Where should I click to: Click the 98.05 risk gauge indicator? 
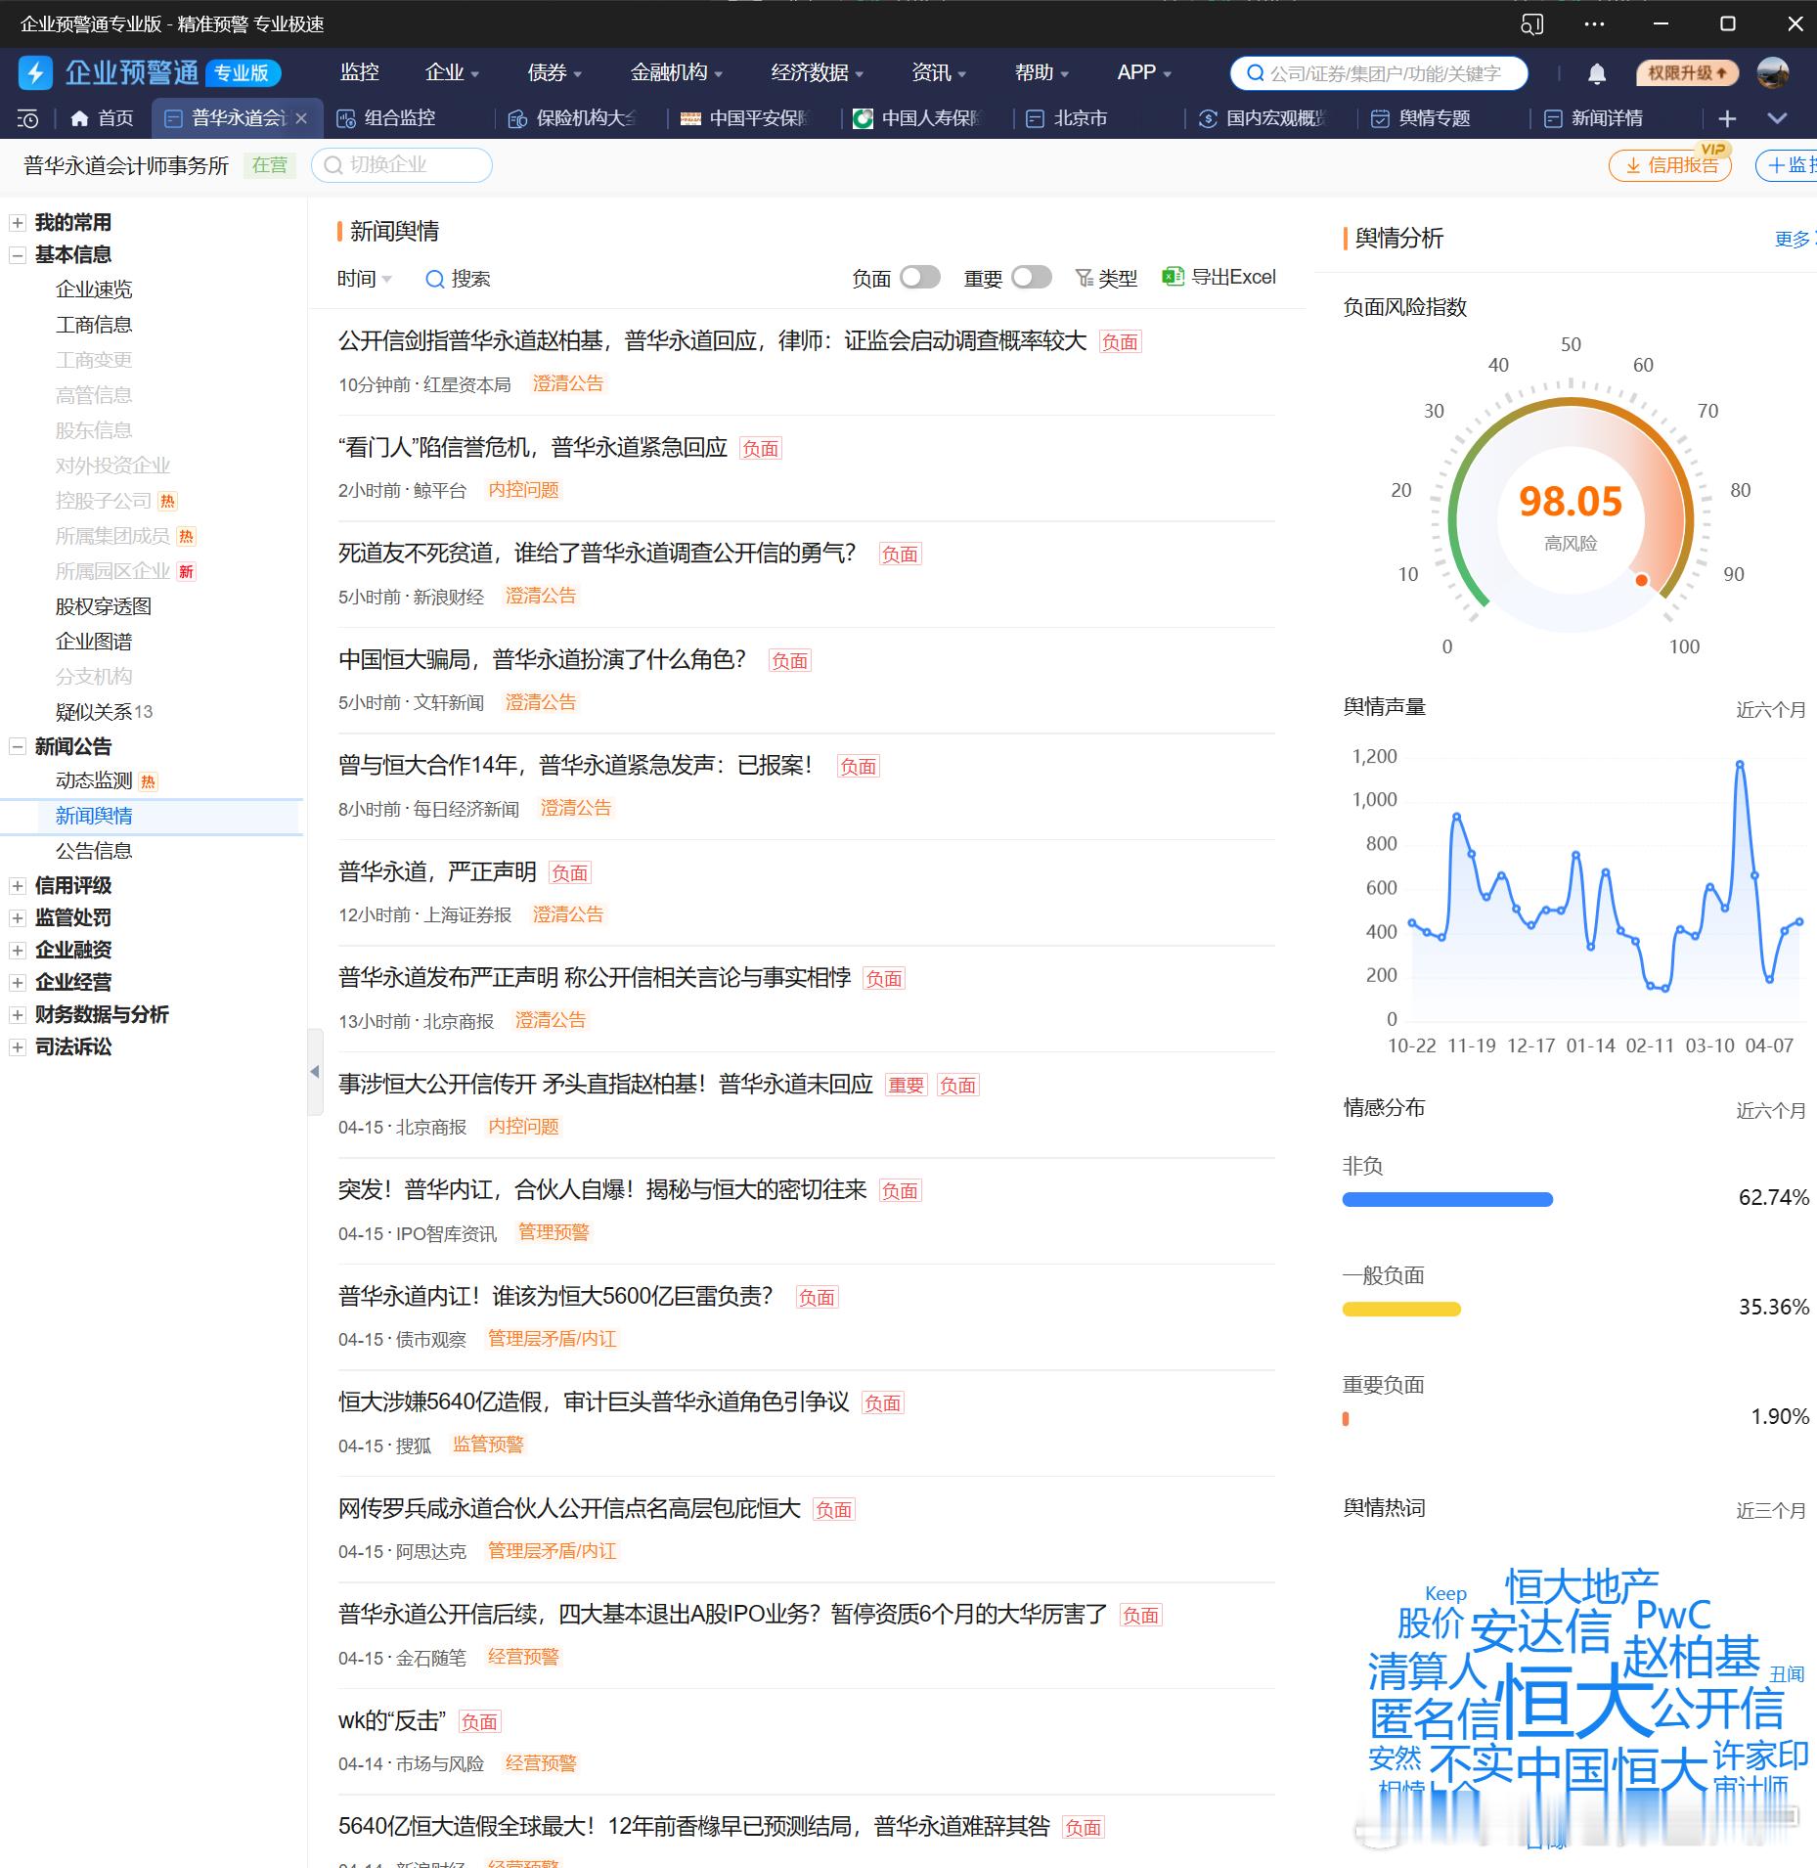pyautogui.click(x=1571, y=502)
